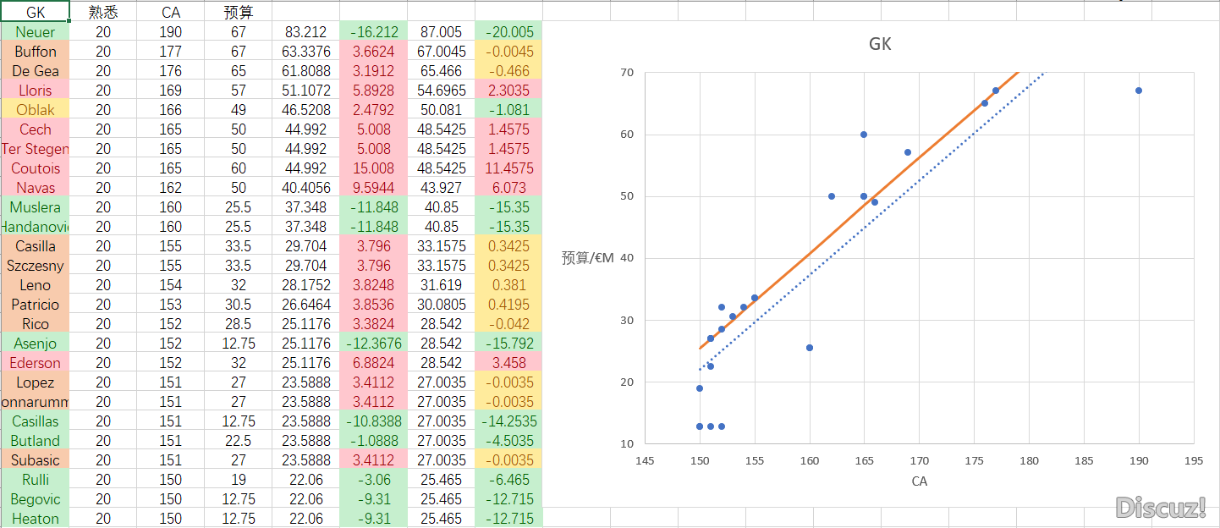The height and width of the screenshot is (528, 1220).
Task: Click the Szczesny name cell
Action: [36, 266]
